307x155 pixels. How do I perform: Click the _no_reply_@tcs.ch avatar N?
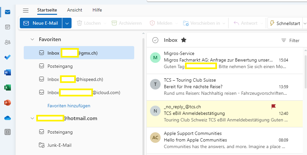[155, 111]
